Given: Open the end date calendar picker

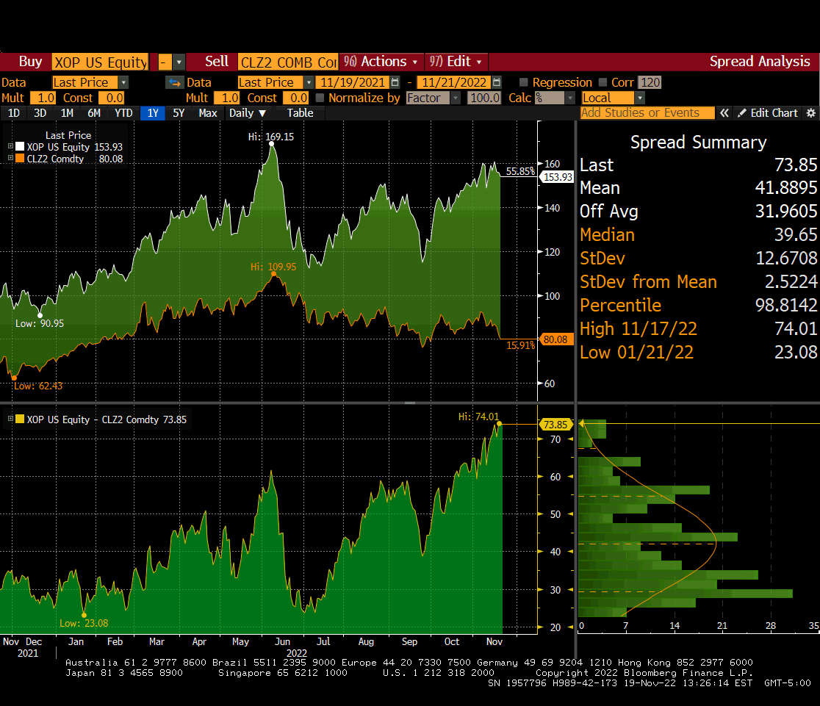Looking at the screenshot, I should pyautogui.click(x=497, y=82).
